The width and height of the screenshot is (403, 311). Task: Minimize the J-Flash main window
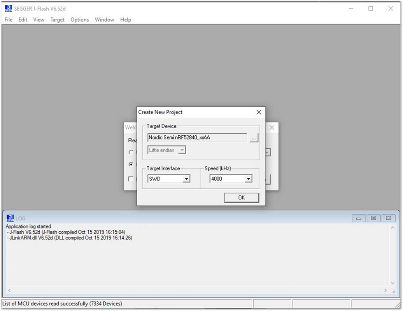(351, 9)
